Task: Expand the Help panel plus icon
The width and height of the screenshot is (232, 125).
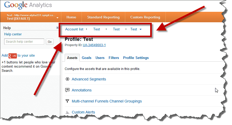Action: pos(57,28)
